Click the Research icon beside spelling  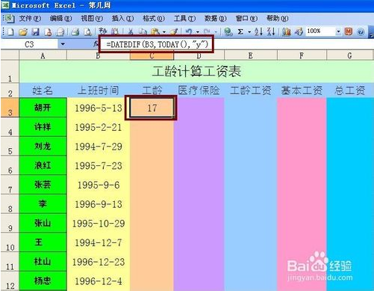coord(115,32)
